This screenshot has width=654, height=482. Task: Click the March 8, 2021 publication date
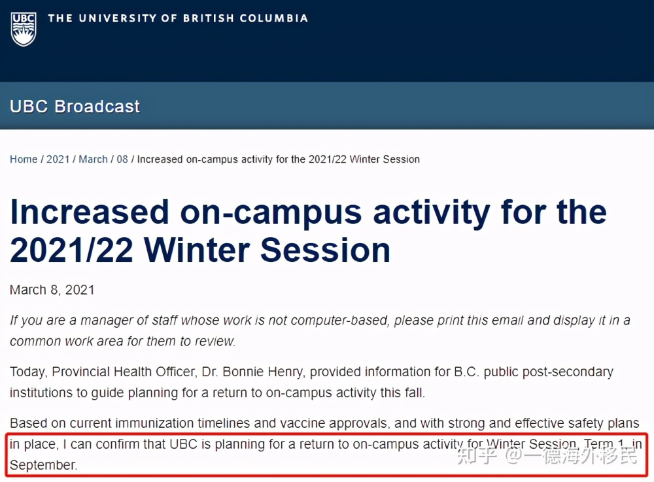pyautogui.click(x=52, y=290)
